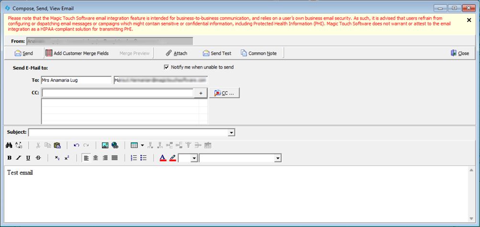
Task: Click the Find binoculars icon
Action: pyautogui.click(x=9, y=145)
